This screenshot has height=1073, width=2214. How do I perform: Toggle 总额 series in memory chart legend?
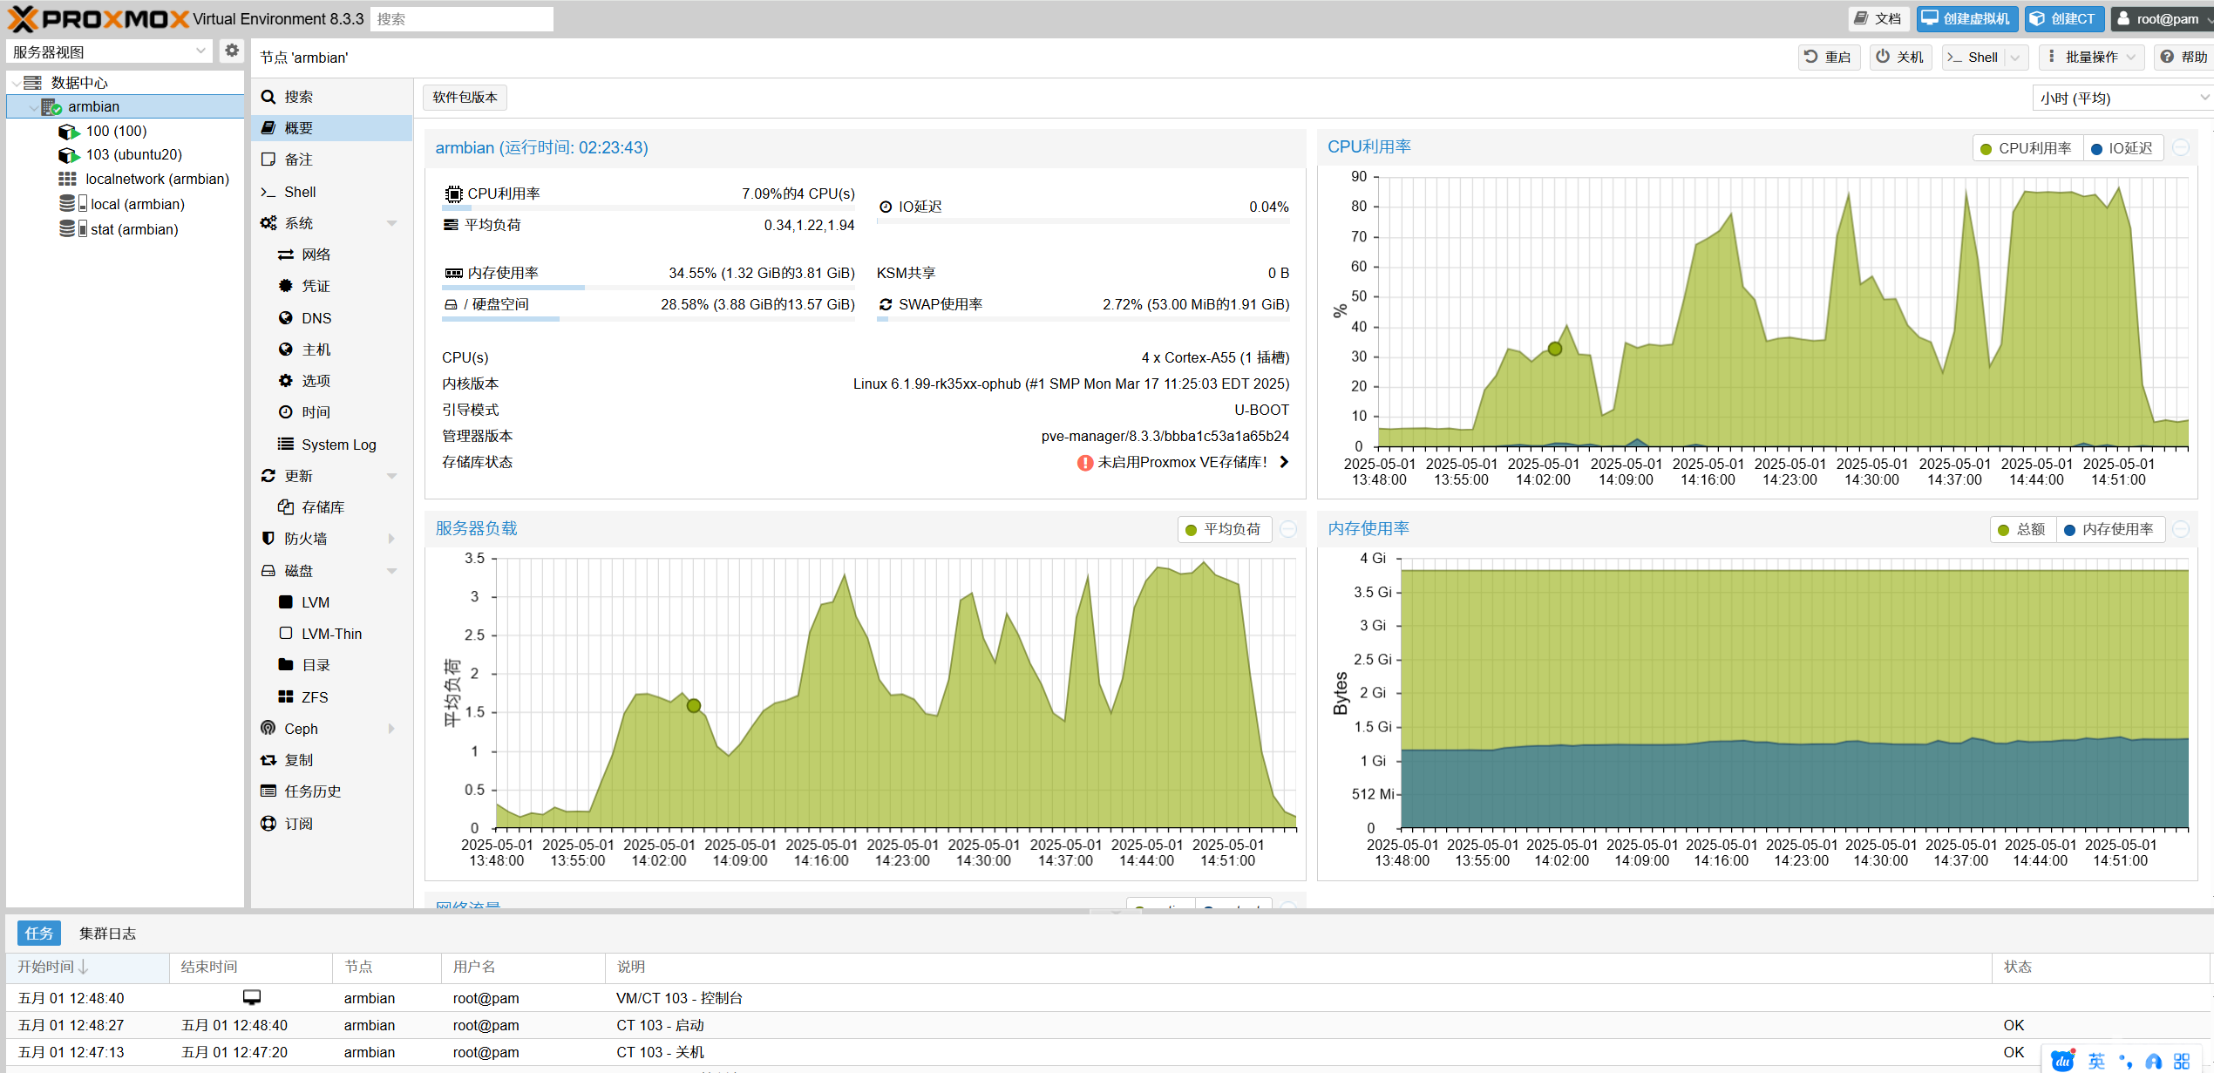[x=2021, y=529]
